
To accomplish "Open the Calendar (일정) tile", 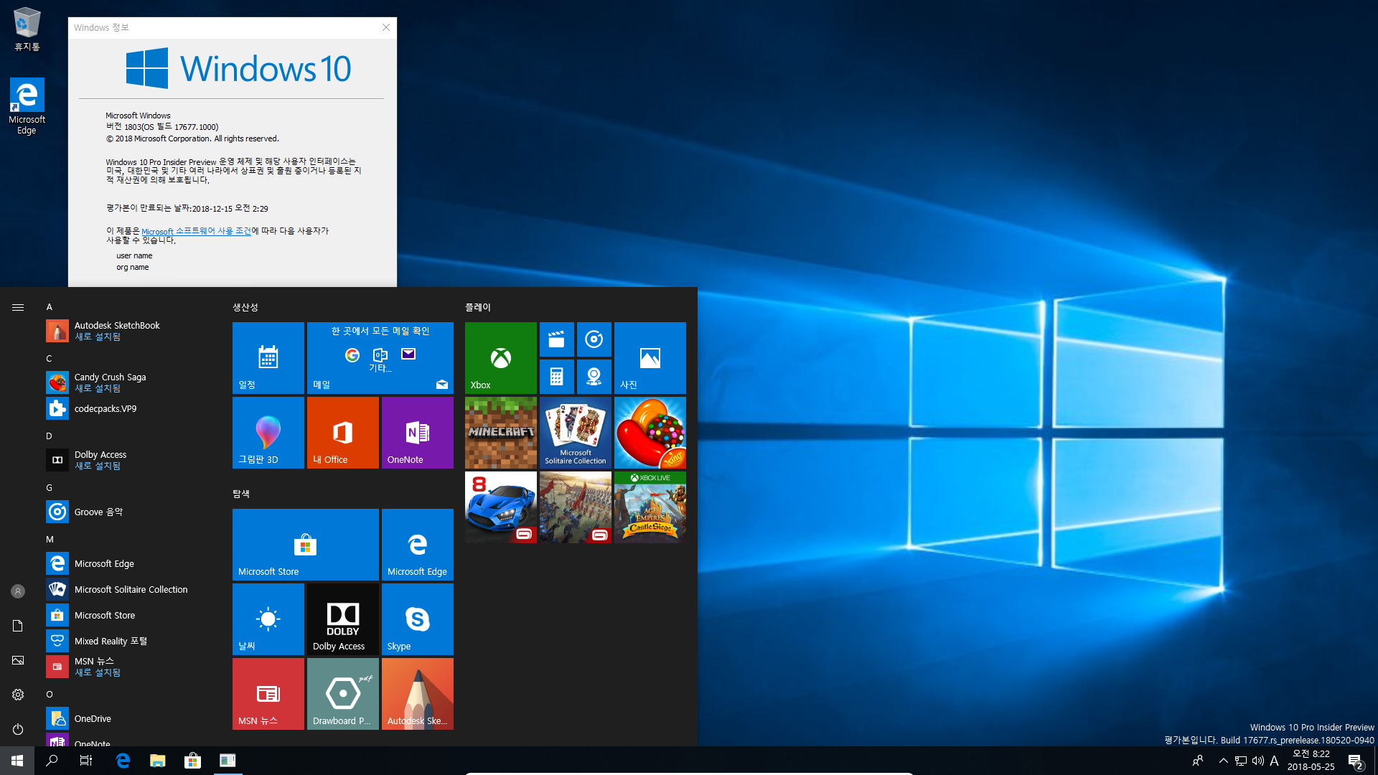I will click(x=268, y=357).
